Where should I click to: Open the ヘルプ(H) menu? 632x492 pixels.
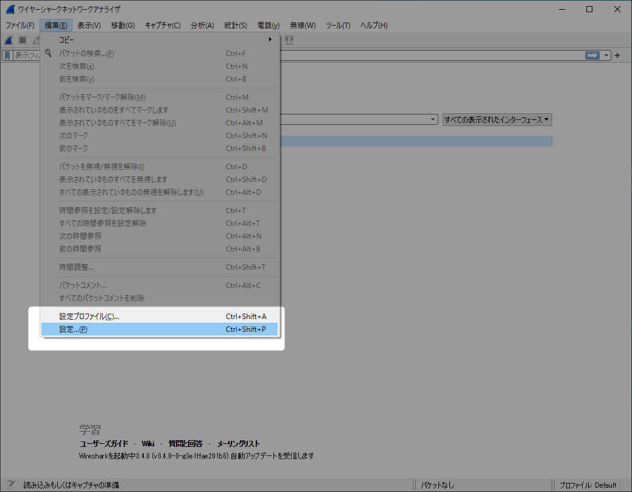tap(374, 25)
